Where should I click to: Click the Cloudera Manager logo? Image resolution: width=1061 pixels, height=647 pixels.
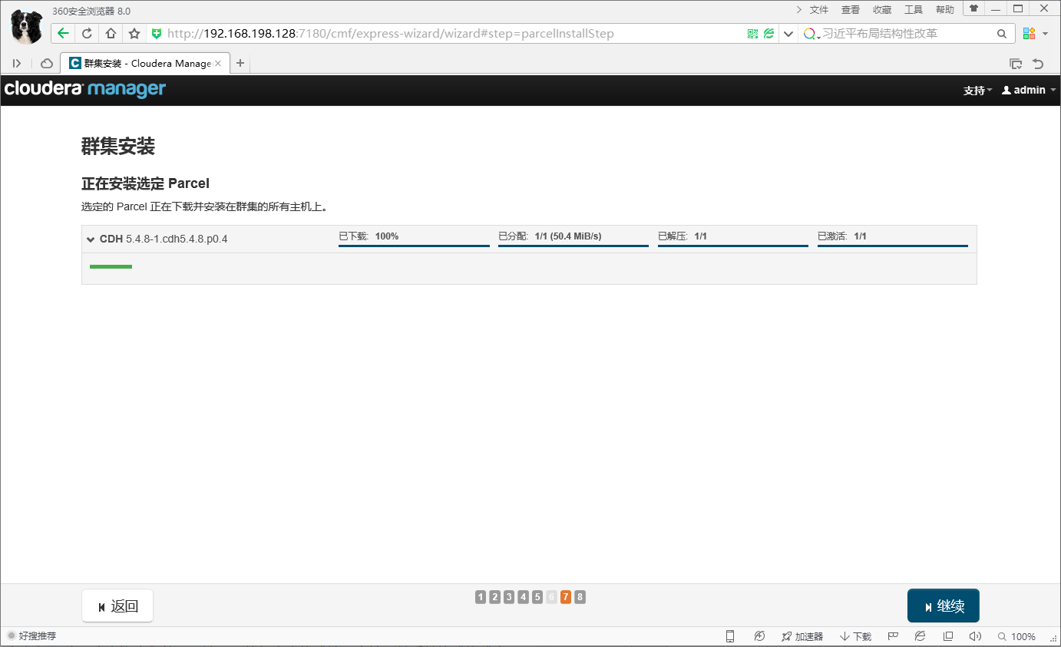coord(85,89)
